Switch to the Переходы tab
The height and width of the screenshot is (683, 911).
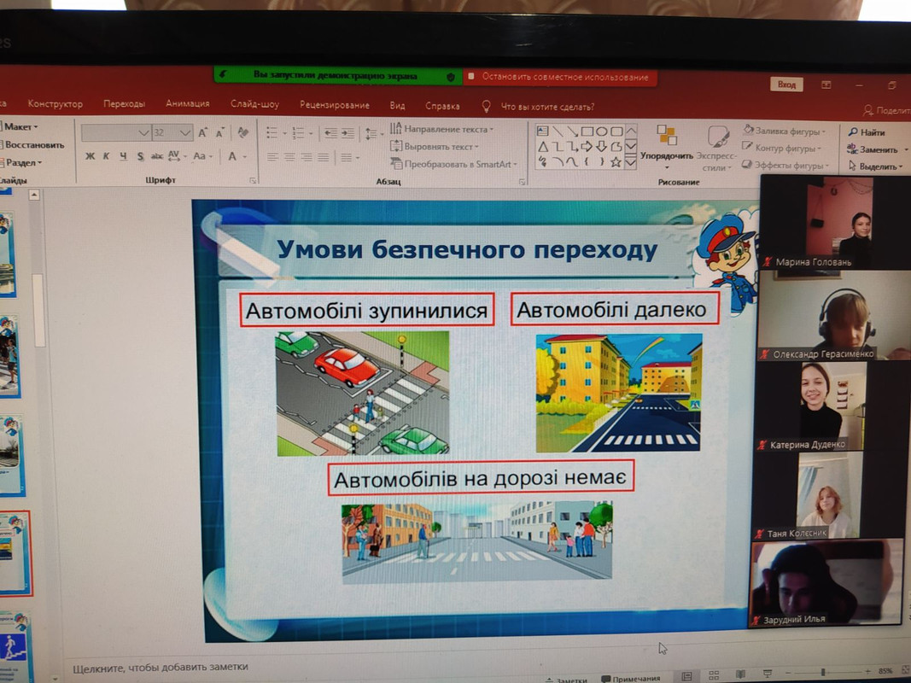pos(125,104)
